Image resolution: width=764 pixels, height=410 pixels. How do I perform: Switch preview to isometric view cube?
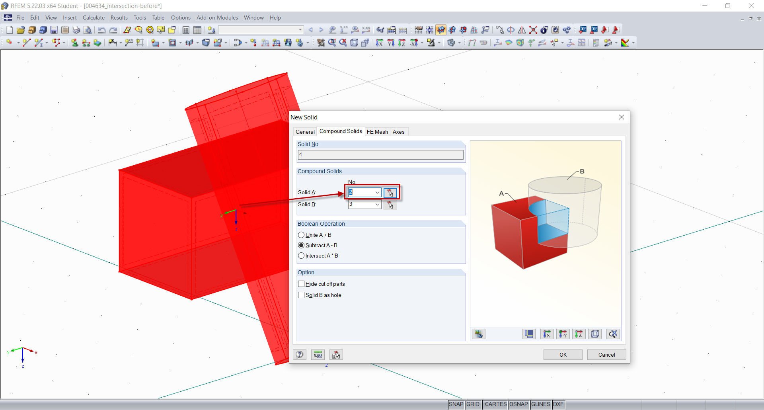coord(594,334)
